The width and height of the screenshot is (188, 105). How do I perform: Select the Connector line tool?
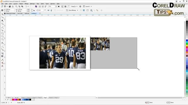(x=2, y=50)
